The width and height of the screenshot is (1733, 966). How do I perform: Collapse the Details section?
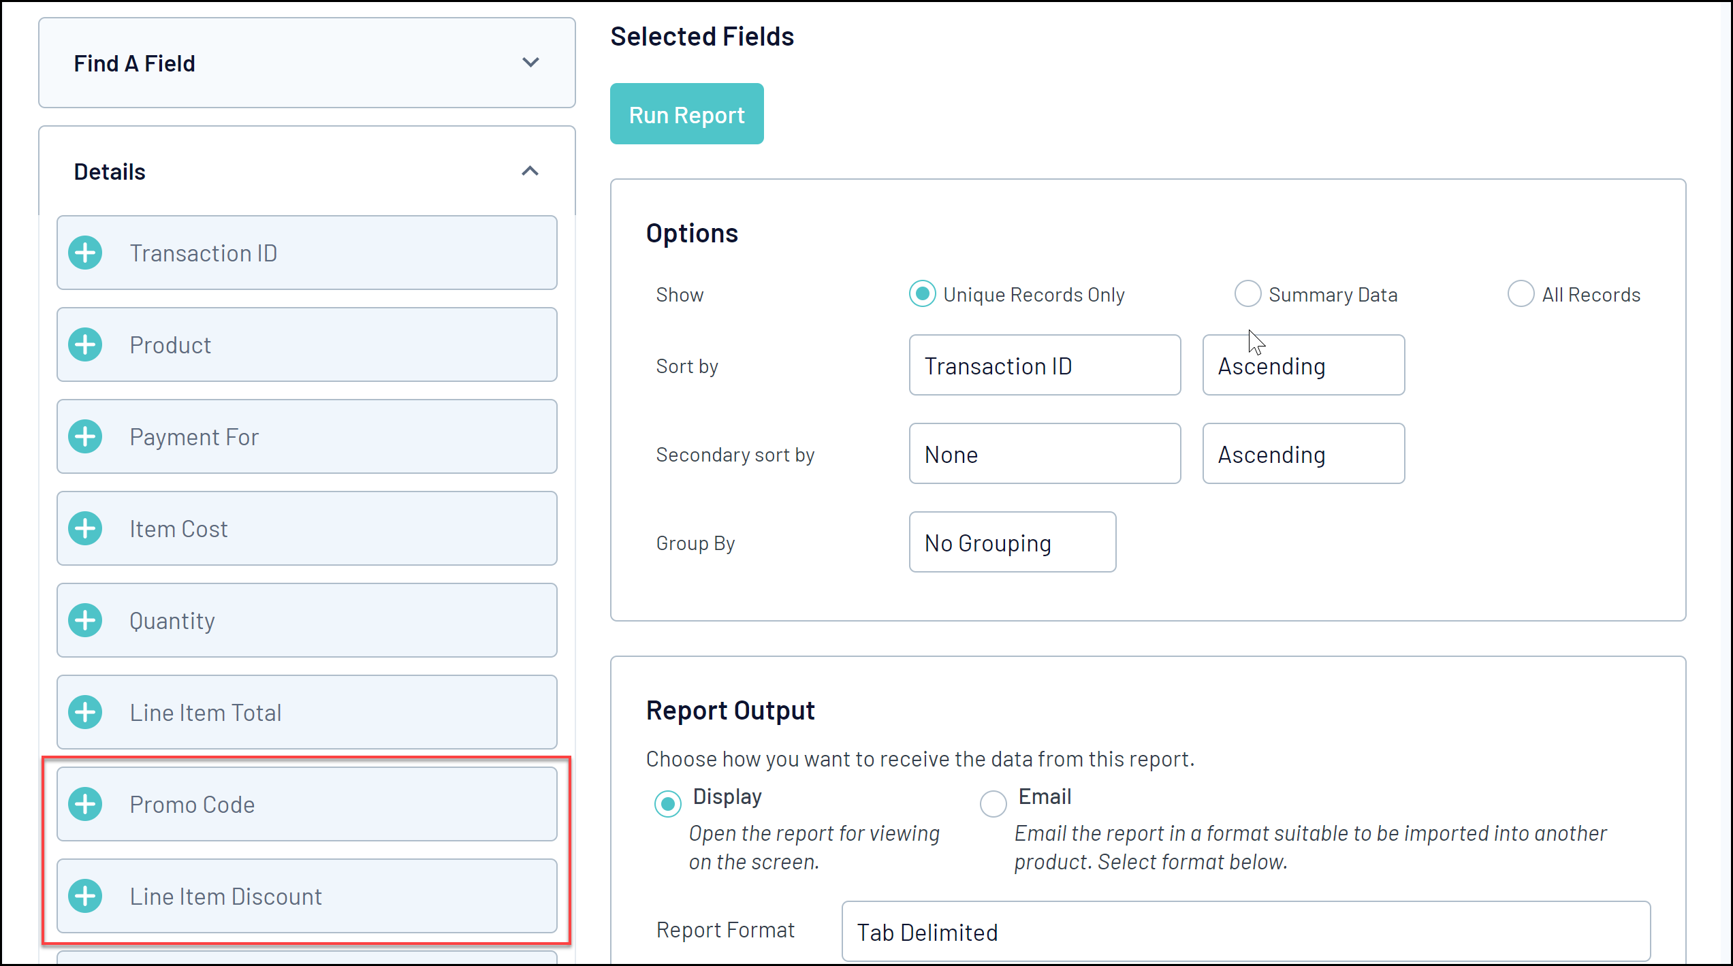click(530, 171)
